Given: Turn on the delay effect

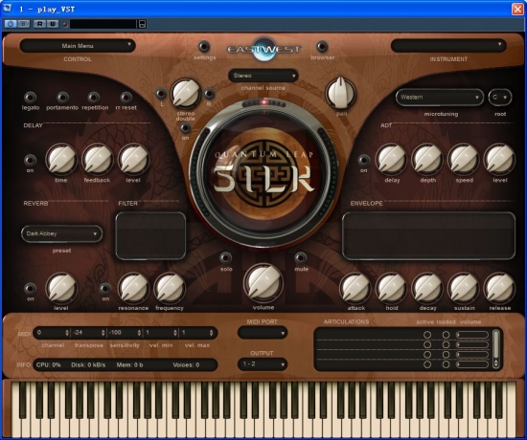Looking at the screenshot, I should tap(31, 160).
